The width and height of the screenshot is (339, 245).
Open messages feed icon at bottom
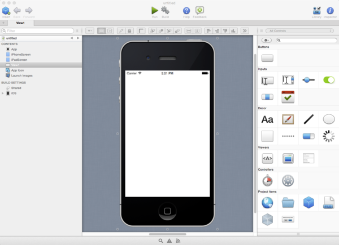click(x=178, y=240)
